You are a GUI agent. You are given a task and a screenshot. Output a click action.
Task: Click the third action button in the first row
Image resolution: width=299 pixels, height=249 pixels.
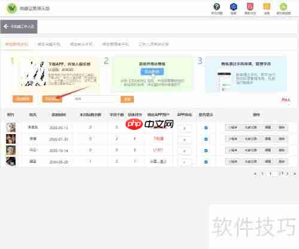coord(268,127)
